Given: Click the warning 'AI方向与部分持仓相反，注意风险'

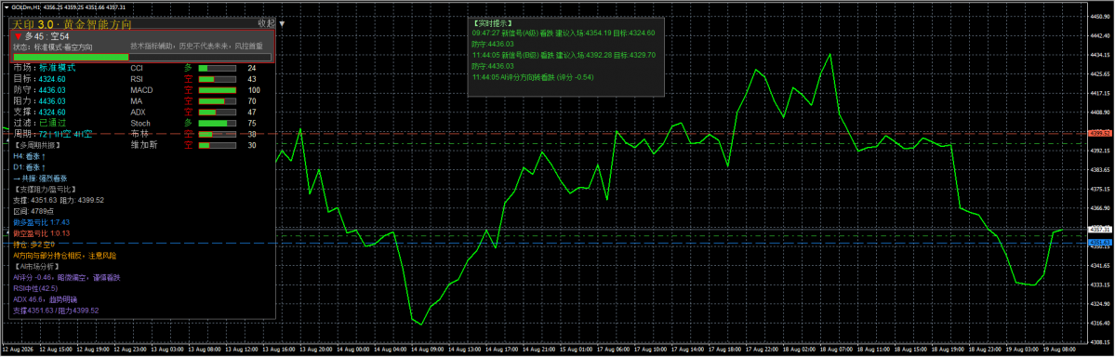Looking at the screenshot, I should click(65, 256).
